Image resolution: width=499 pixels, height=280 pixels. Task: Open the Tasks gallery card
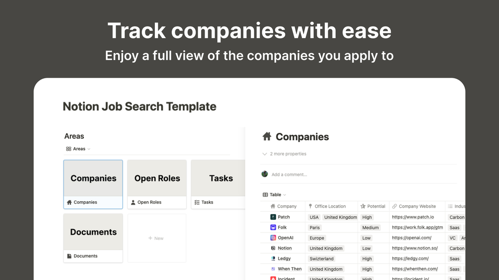click(x=218, y=184)
